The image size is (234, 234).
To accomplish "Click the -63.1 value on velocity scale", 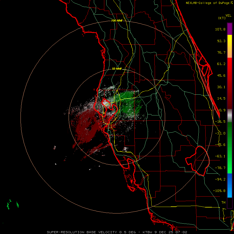I will click(x=220, y=156).
